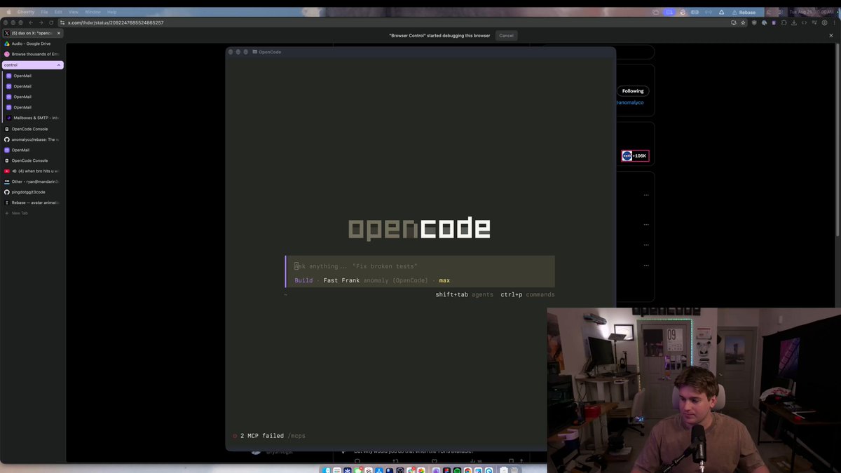Open the anomalyco/rebase GitHub tab

click(33, 139)
